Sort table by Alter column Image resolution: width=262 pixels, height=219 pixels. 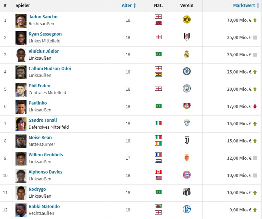(129, 6)
